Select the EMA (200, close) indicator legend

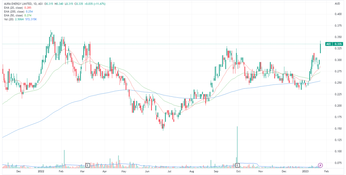tap(13, 11)
